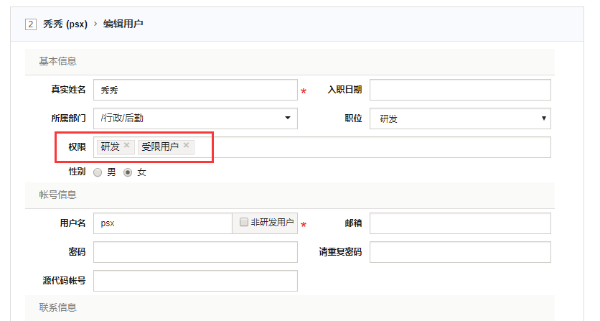Screen dimensions: 600x321
Task: Remove the 研发 permission tag
Action: (x=127, y=146)
